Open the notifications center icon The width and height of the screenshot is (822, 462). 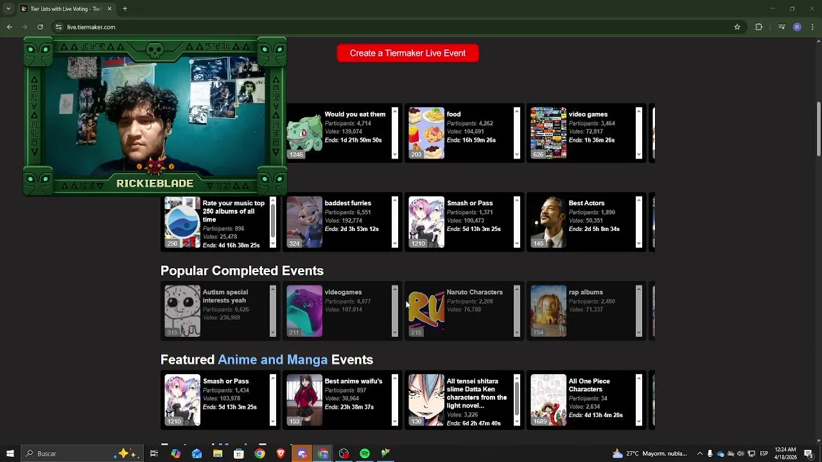[809, 454]
